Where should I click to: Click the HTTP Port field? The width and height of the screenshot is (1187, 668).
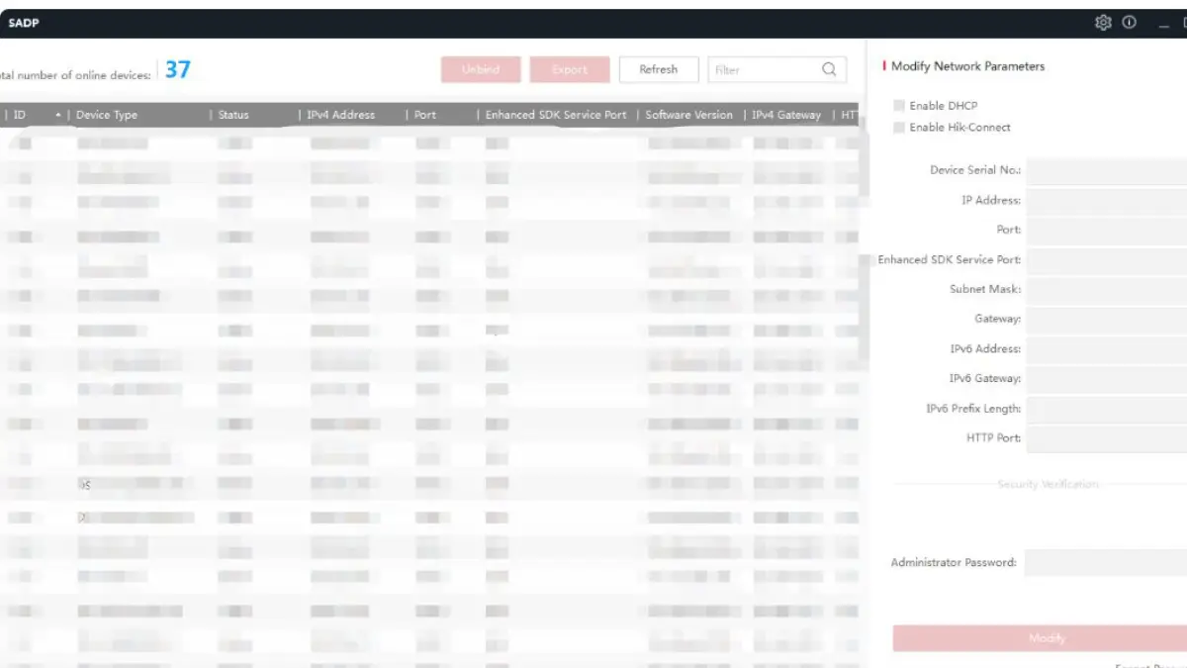(1106, 437)
